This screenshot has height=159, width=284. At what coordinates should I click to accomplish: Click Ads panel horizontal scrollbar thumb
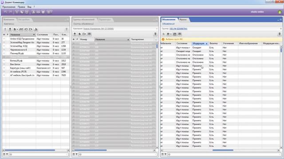click(223, 150)
